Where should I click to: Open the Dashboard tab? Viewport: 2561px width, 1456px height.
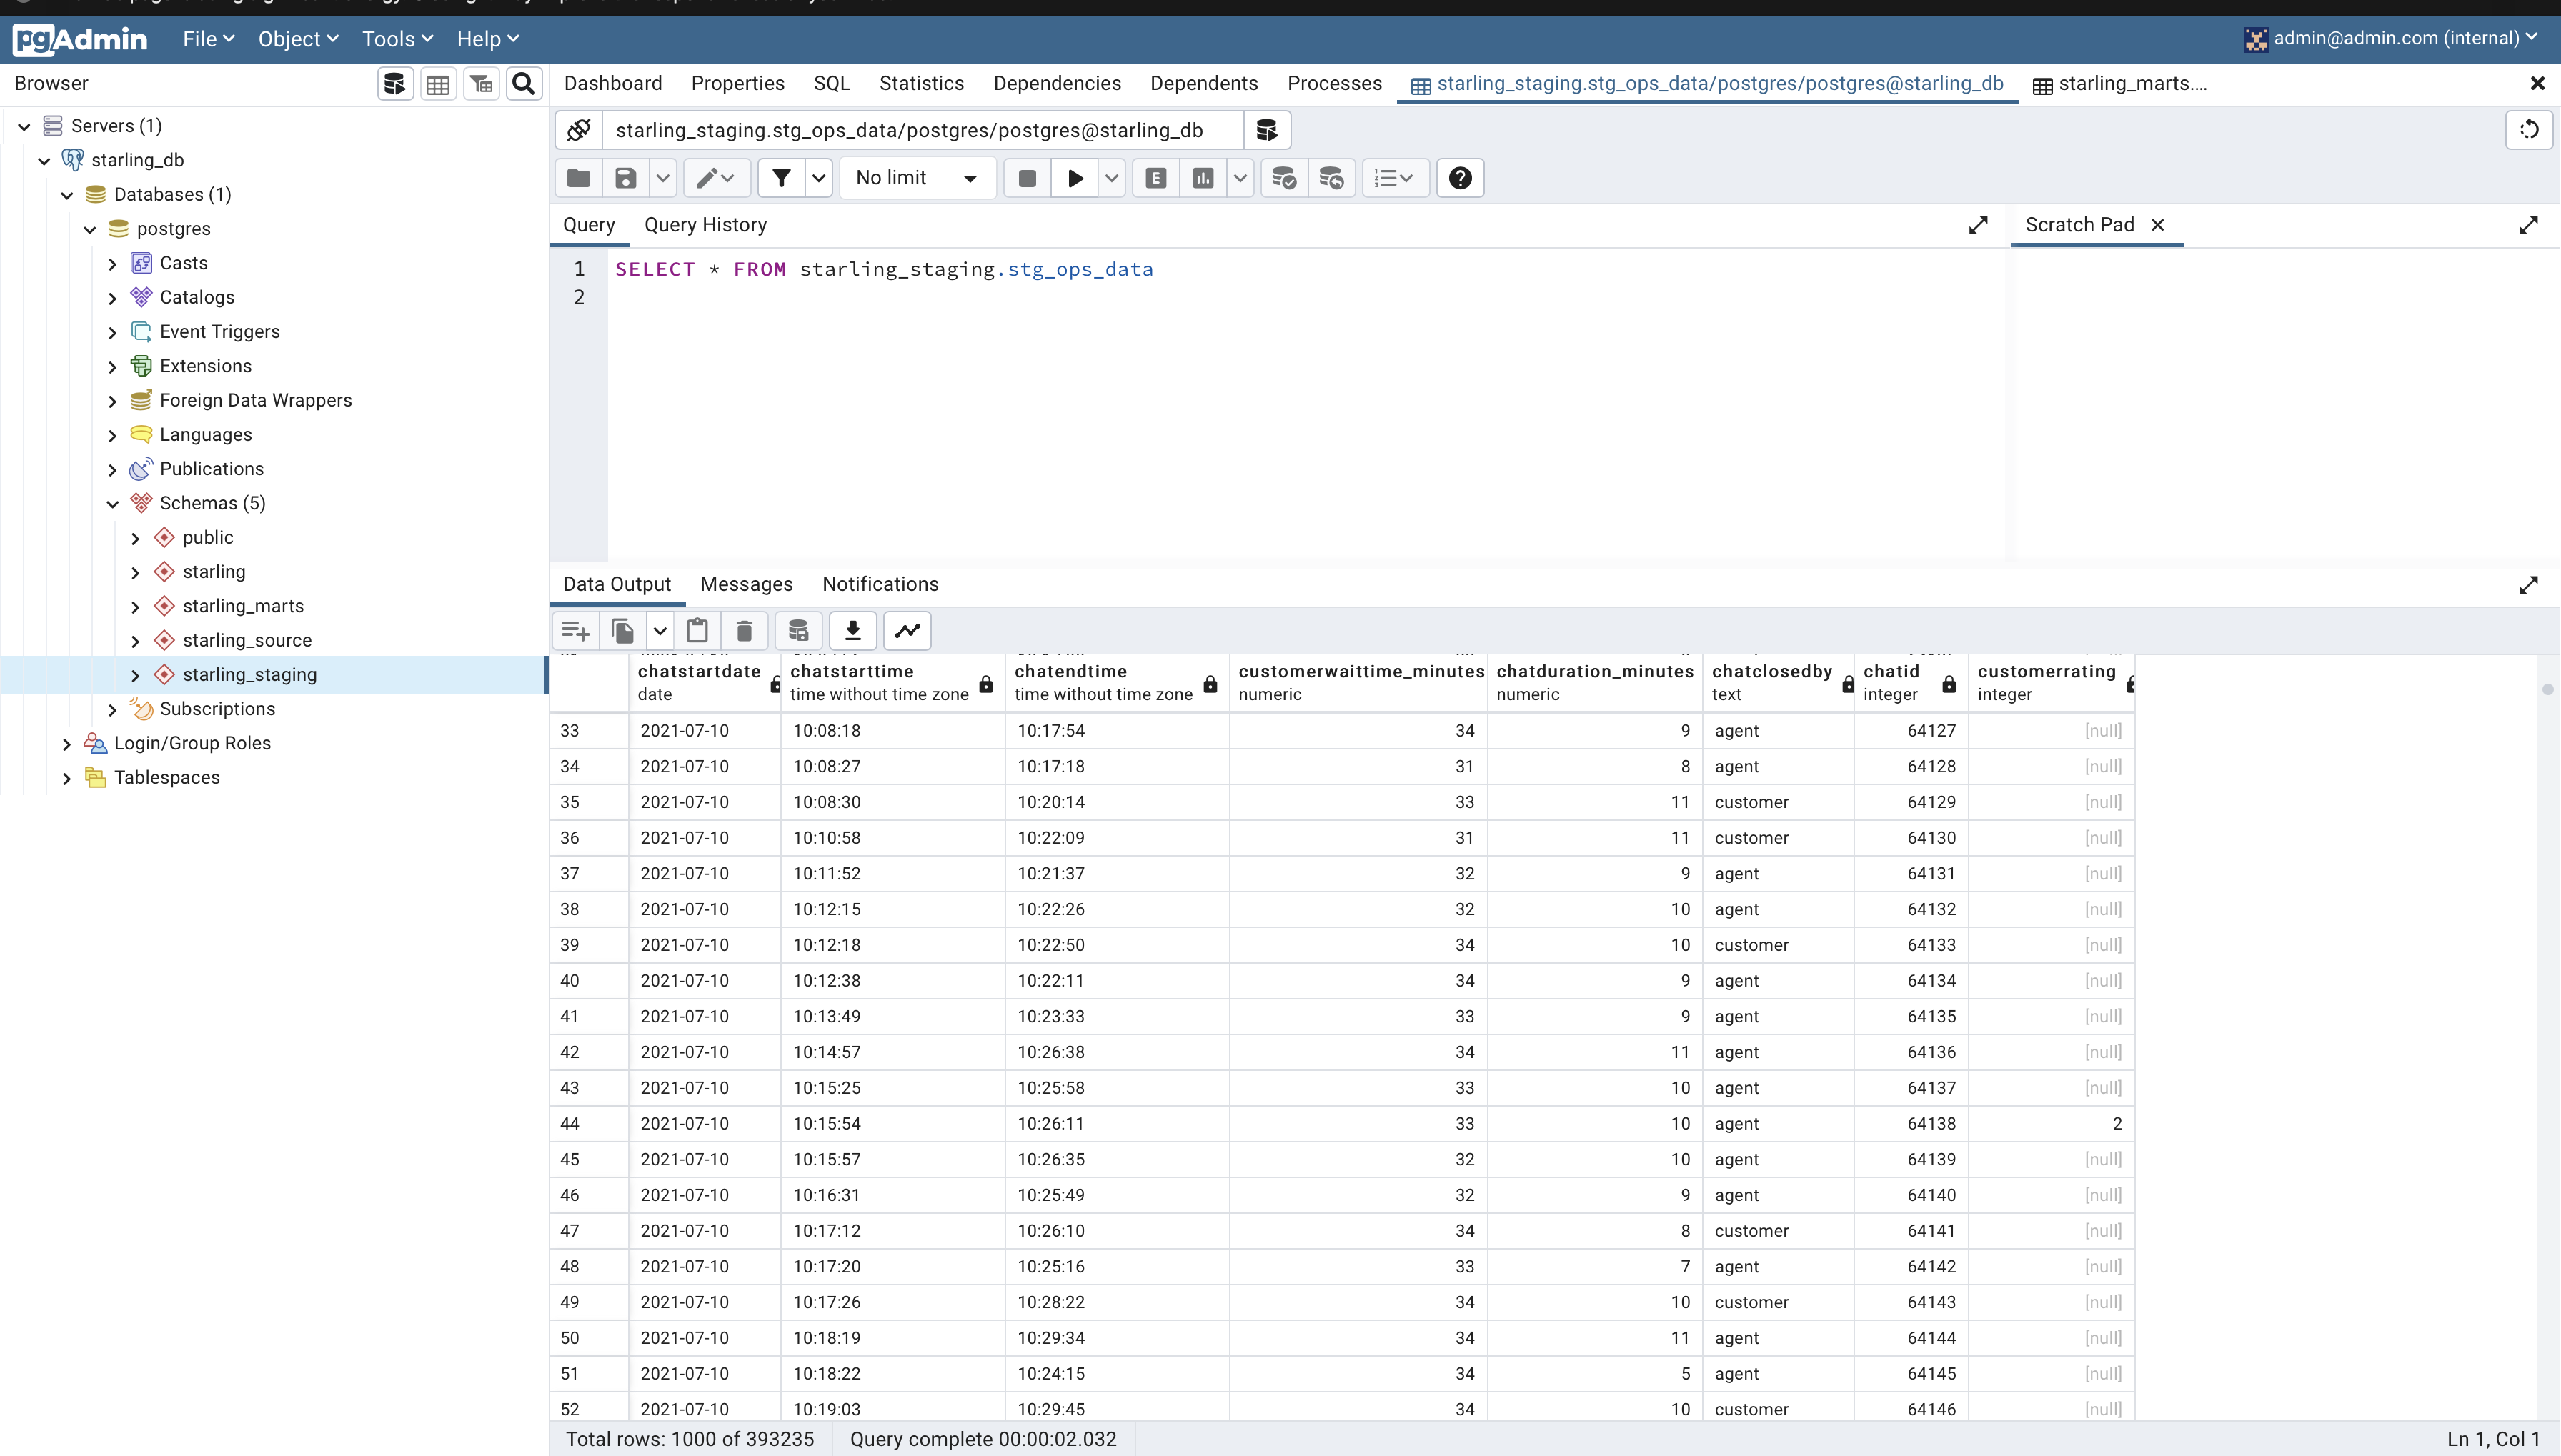pyautogui.click(x=613, y=83)
